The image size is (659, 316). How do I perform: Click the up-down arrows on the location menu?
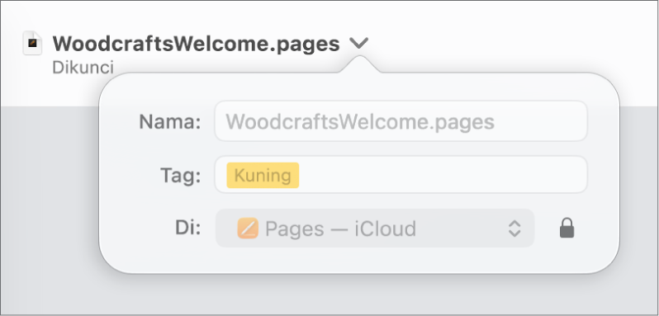point(514,229)
